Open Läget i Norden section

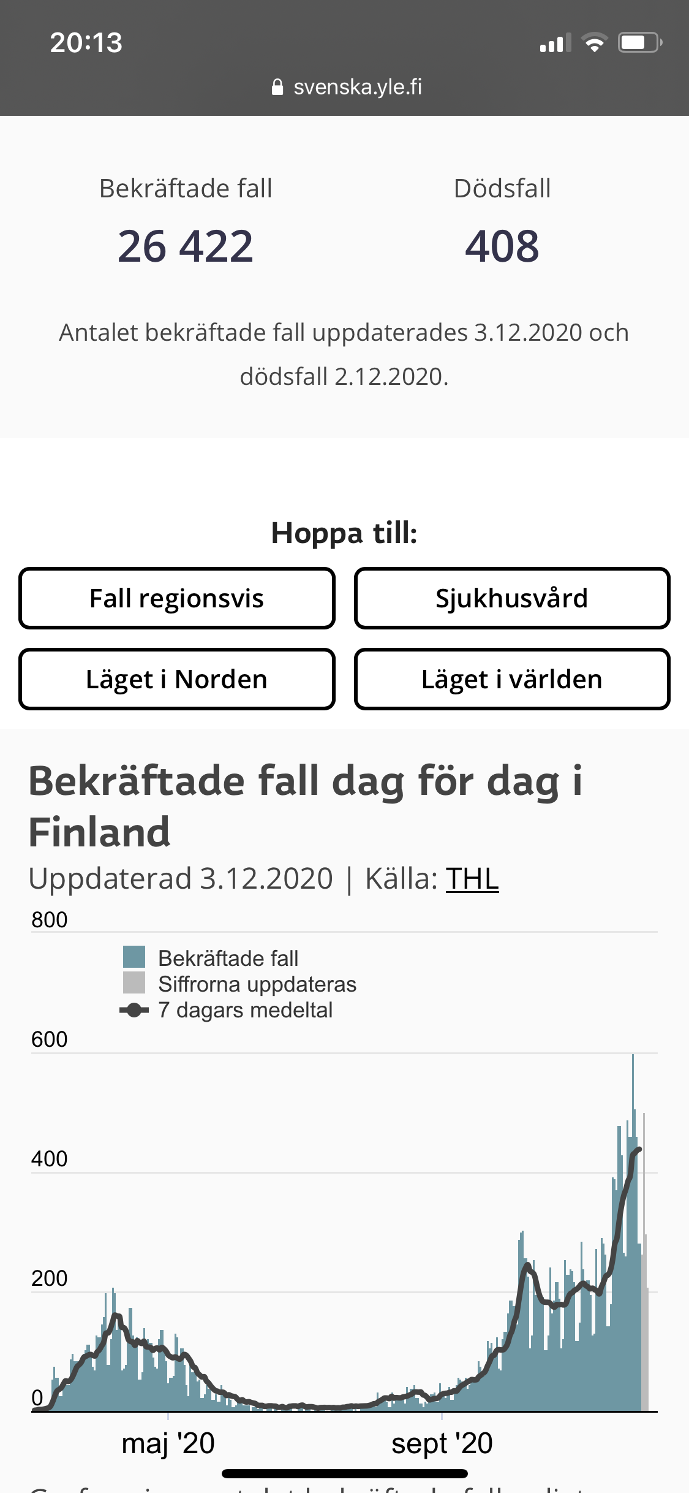tap(177, 679)
